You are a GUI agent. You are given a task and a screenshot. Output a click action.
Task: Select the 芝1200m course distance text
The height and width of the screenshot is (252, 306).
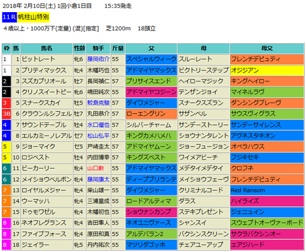(119, 28)
